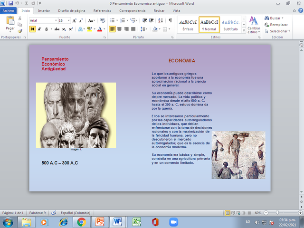Open Zoom from the taskbar
The width and height of the screenshot is (304, 228).
173,222
